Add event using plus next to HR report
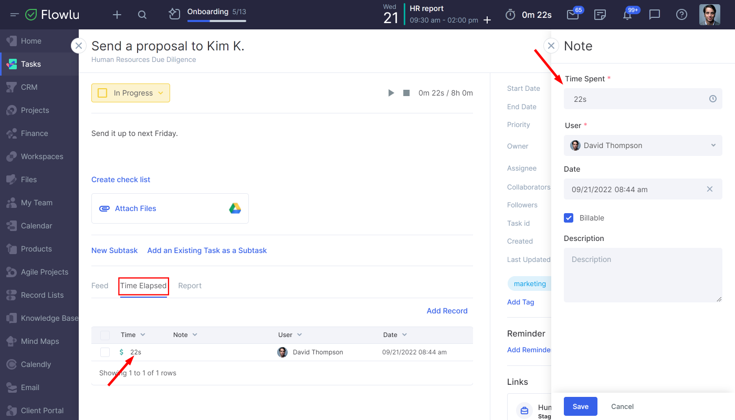735x420 pixels. (x=487, y=20)
